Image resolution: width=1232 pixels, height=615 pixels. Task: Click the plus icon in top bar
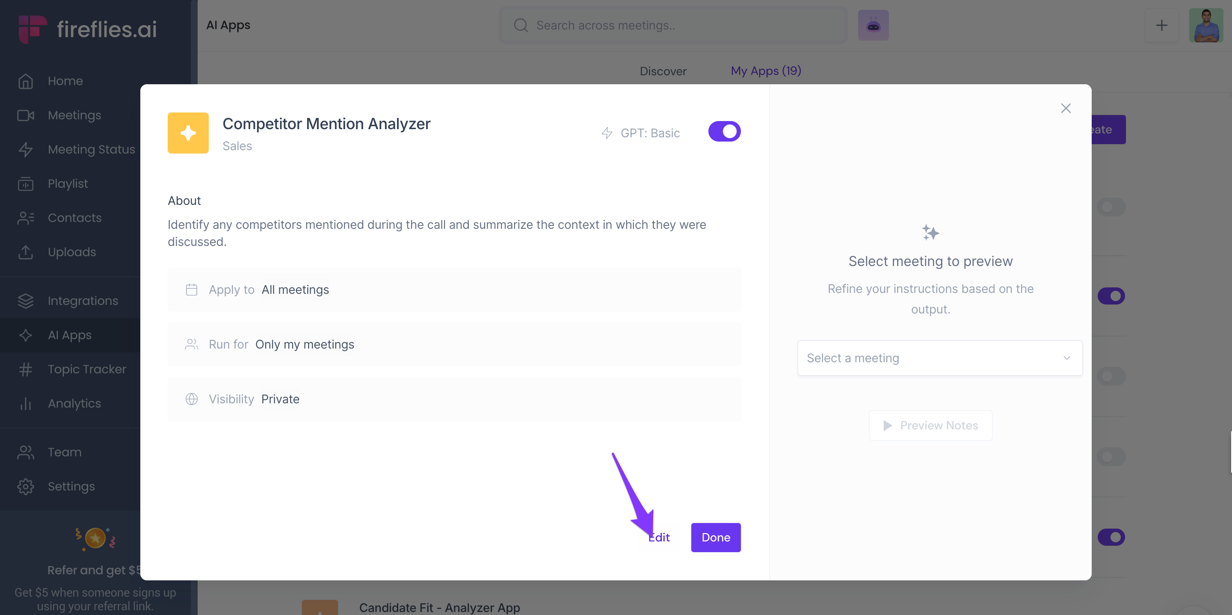[x=1161, y=25]
